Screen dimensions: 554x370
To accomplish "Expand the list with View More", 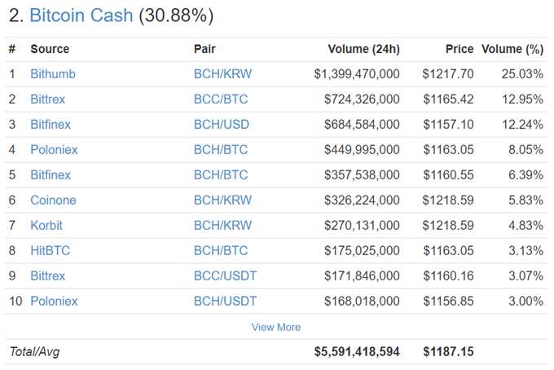I will click(x=276, y=328).
